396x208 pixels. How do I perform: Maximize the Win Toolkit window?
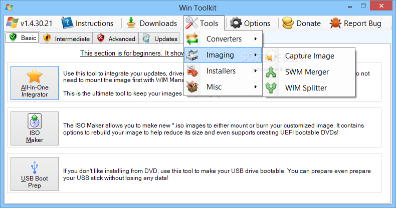pyautogui.click(x=363, y=6)
